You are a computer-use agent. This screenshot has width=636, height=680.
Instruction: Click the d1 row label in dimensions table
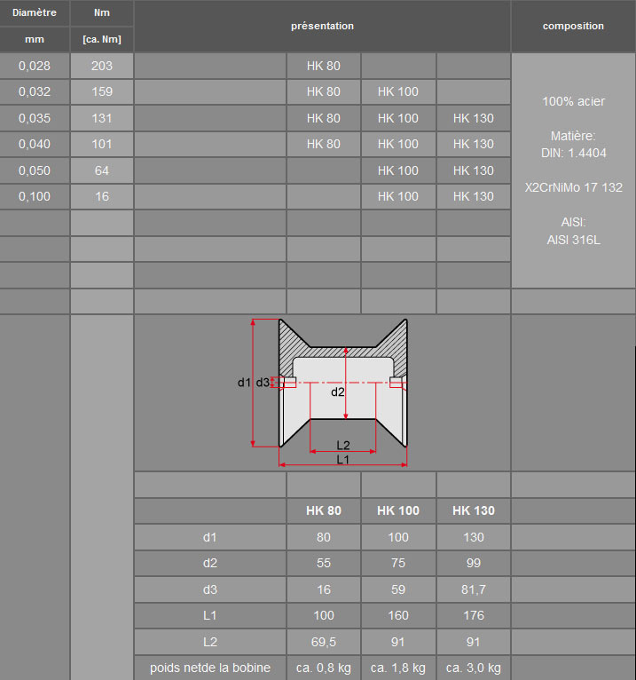click(209, 537)
